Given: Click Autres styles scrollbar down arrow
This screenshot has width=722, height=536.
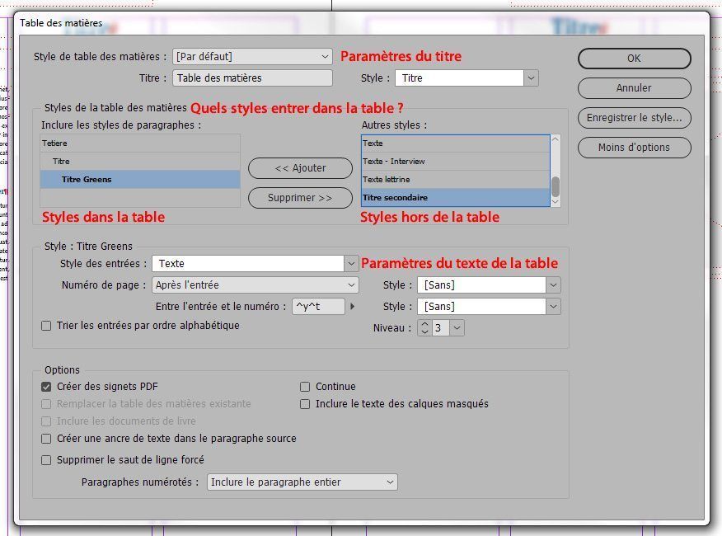Looking at the screenshot, I should point(556,201).
